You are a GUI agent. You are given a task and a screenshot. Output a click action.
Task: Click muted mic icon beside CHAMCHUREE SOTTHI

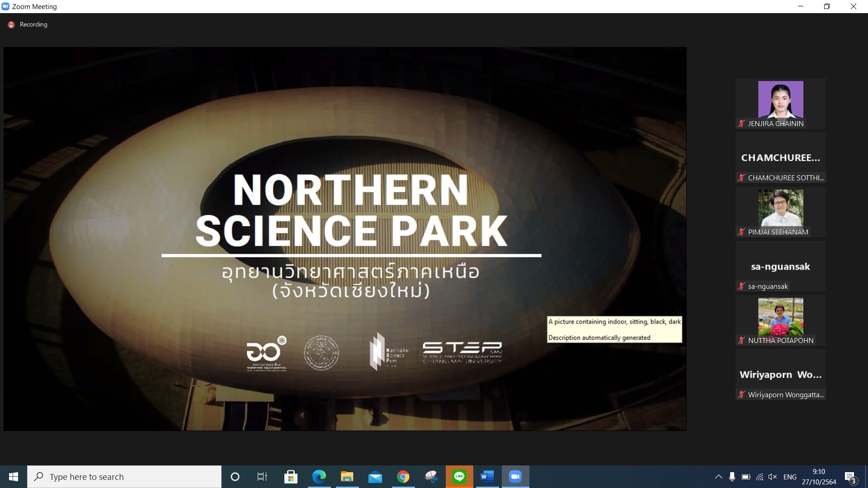coord(741,178)
